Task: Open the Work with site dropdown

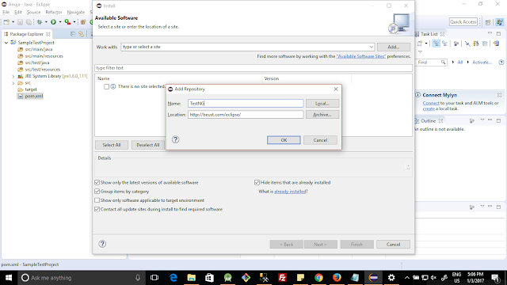Action: click(x=371, y=47)
